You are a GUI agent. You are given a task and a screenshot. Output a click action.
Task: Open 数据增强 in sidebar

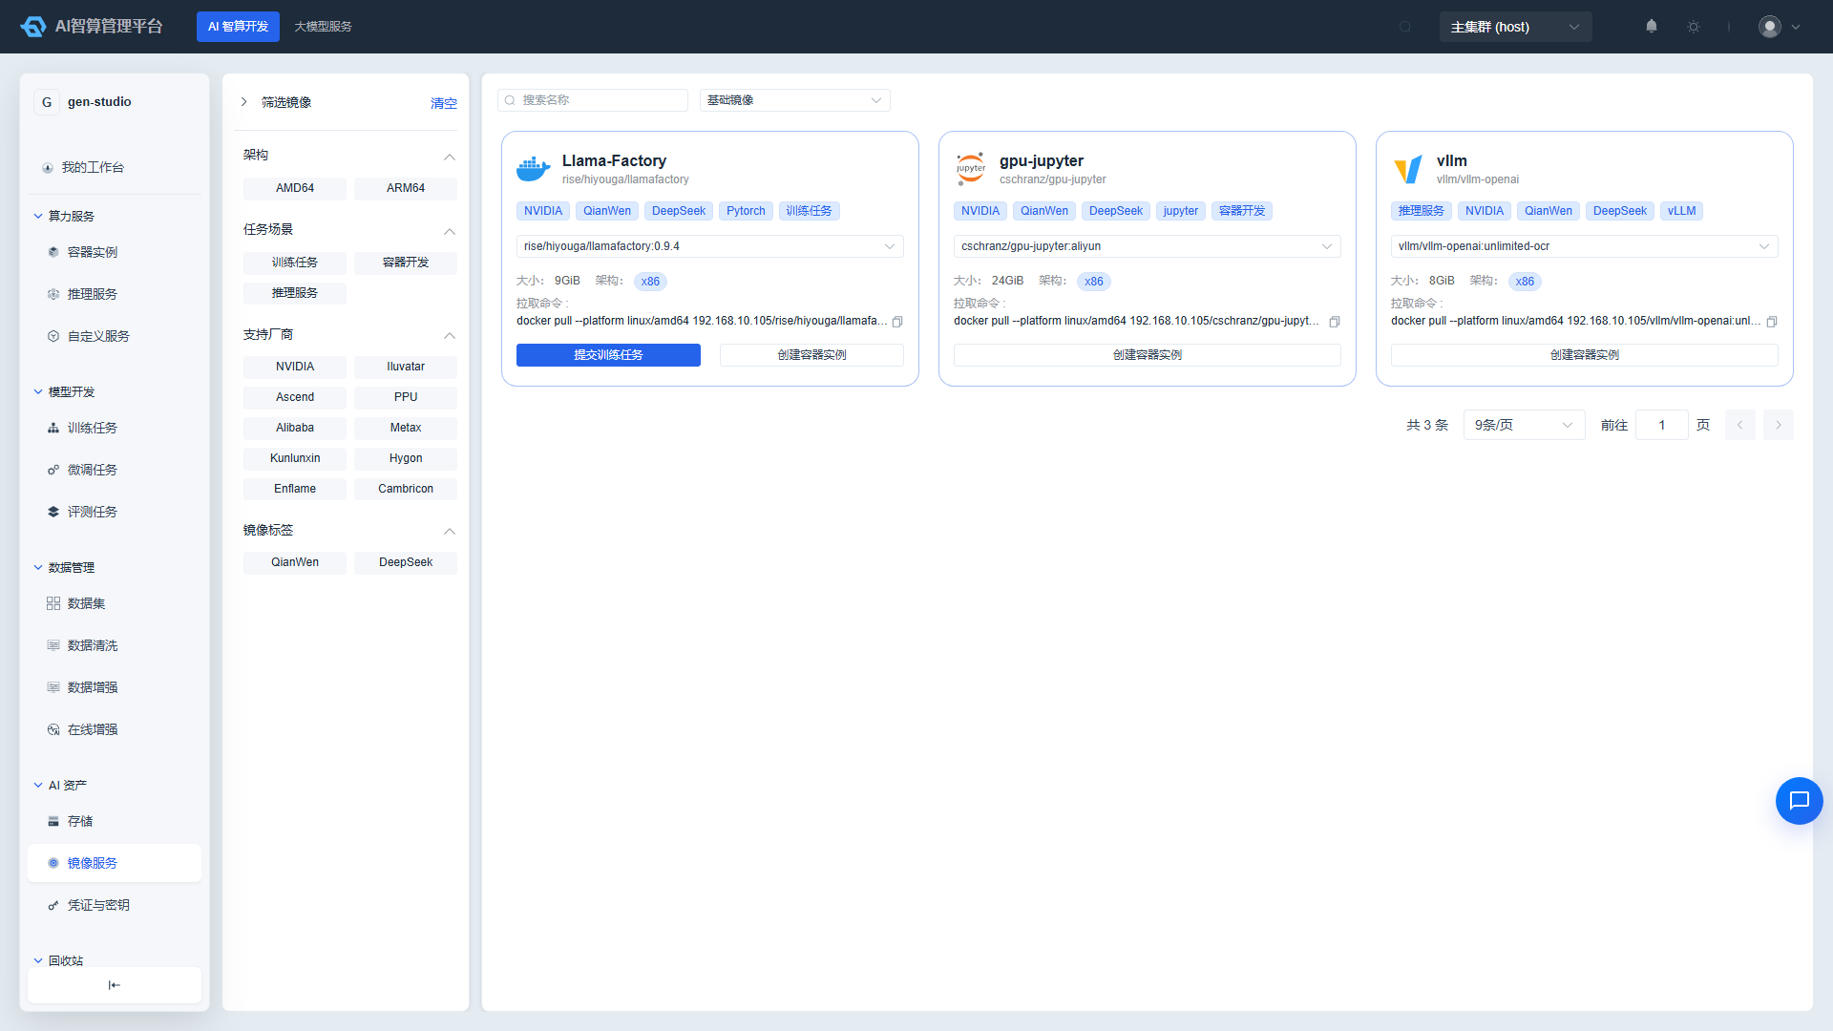115,687
